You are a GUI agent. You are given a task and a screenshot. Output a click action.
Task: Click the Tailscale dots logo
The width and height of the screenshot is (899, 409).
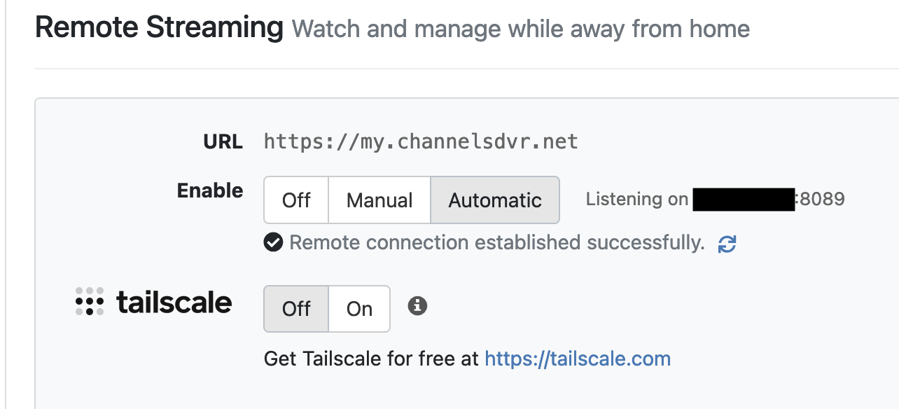(x=90, y=302)
